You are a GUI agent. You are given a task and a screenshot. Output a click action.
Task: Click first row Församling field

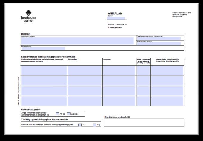click(85, 71)
